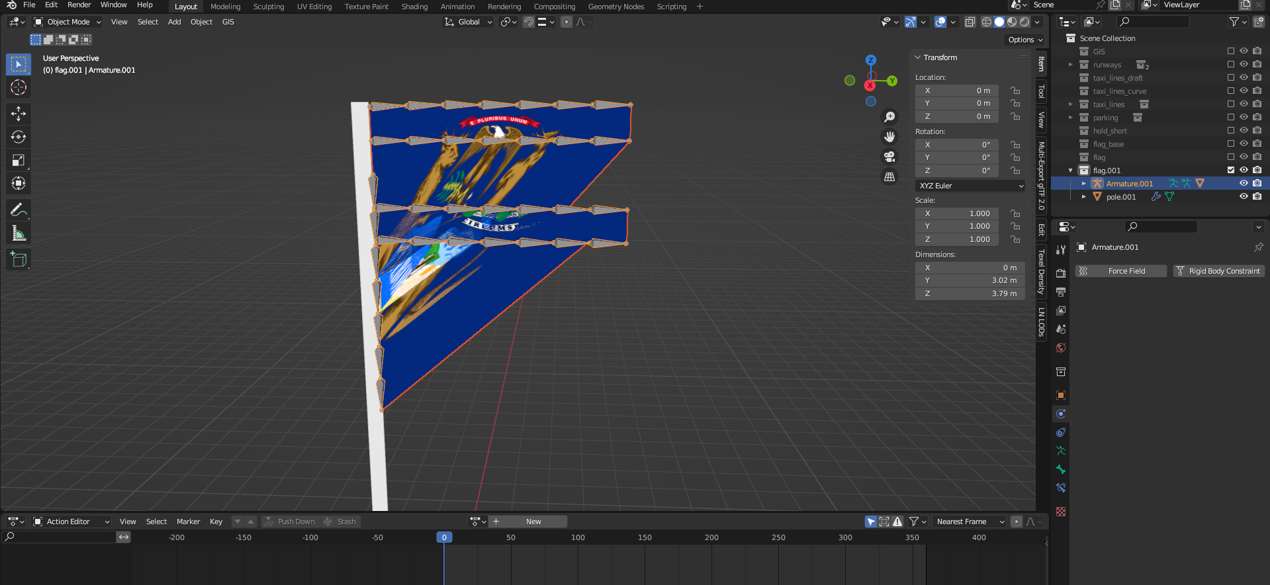Click the Force Field button
Screen dimensions: 1270x585
(x=1121, y=271)
